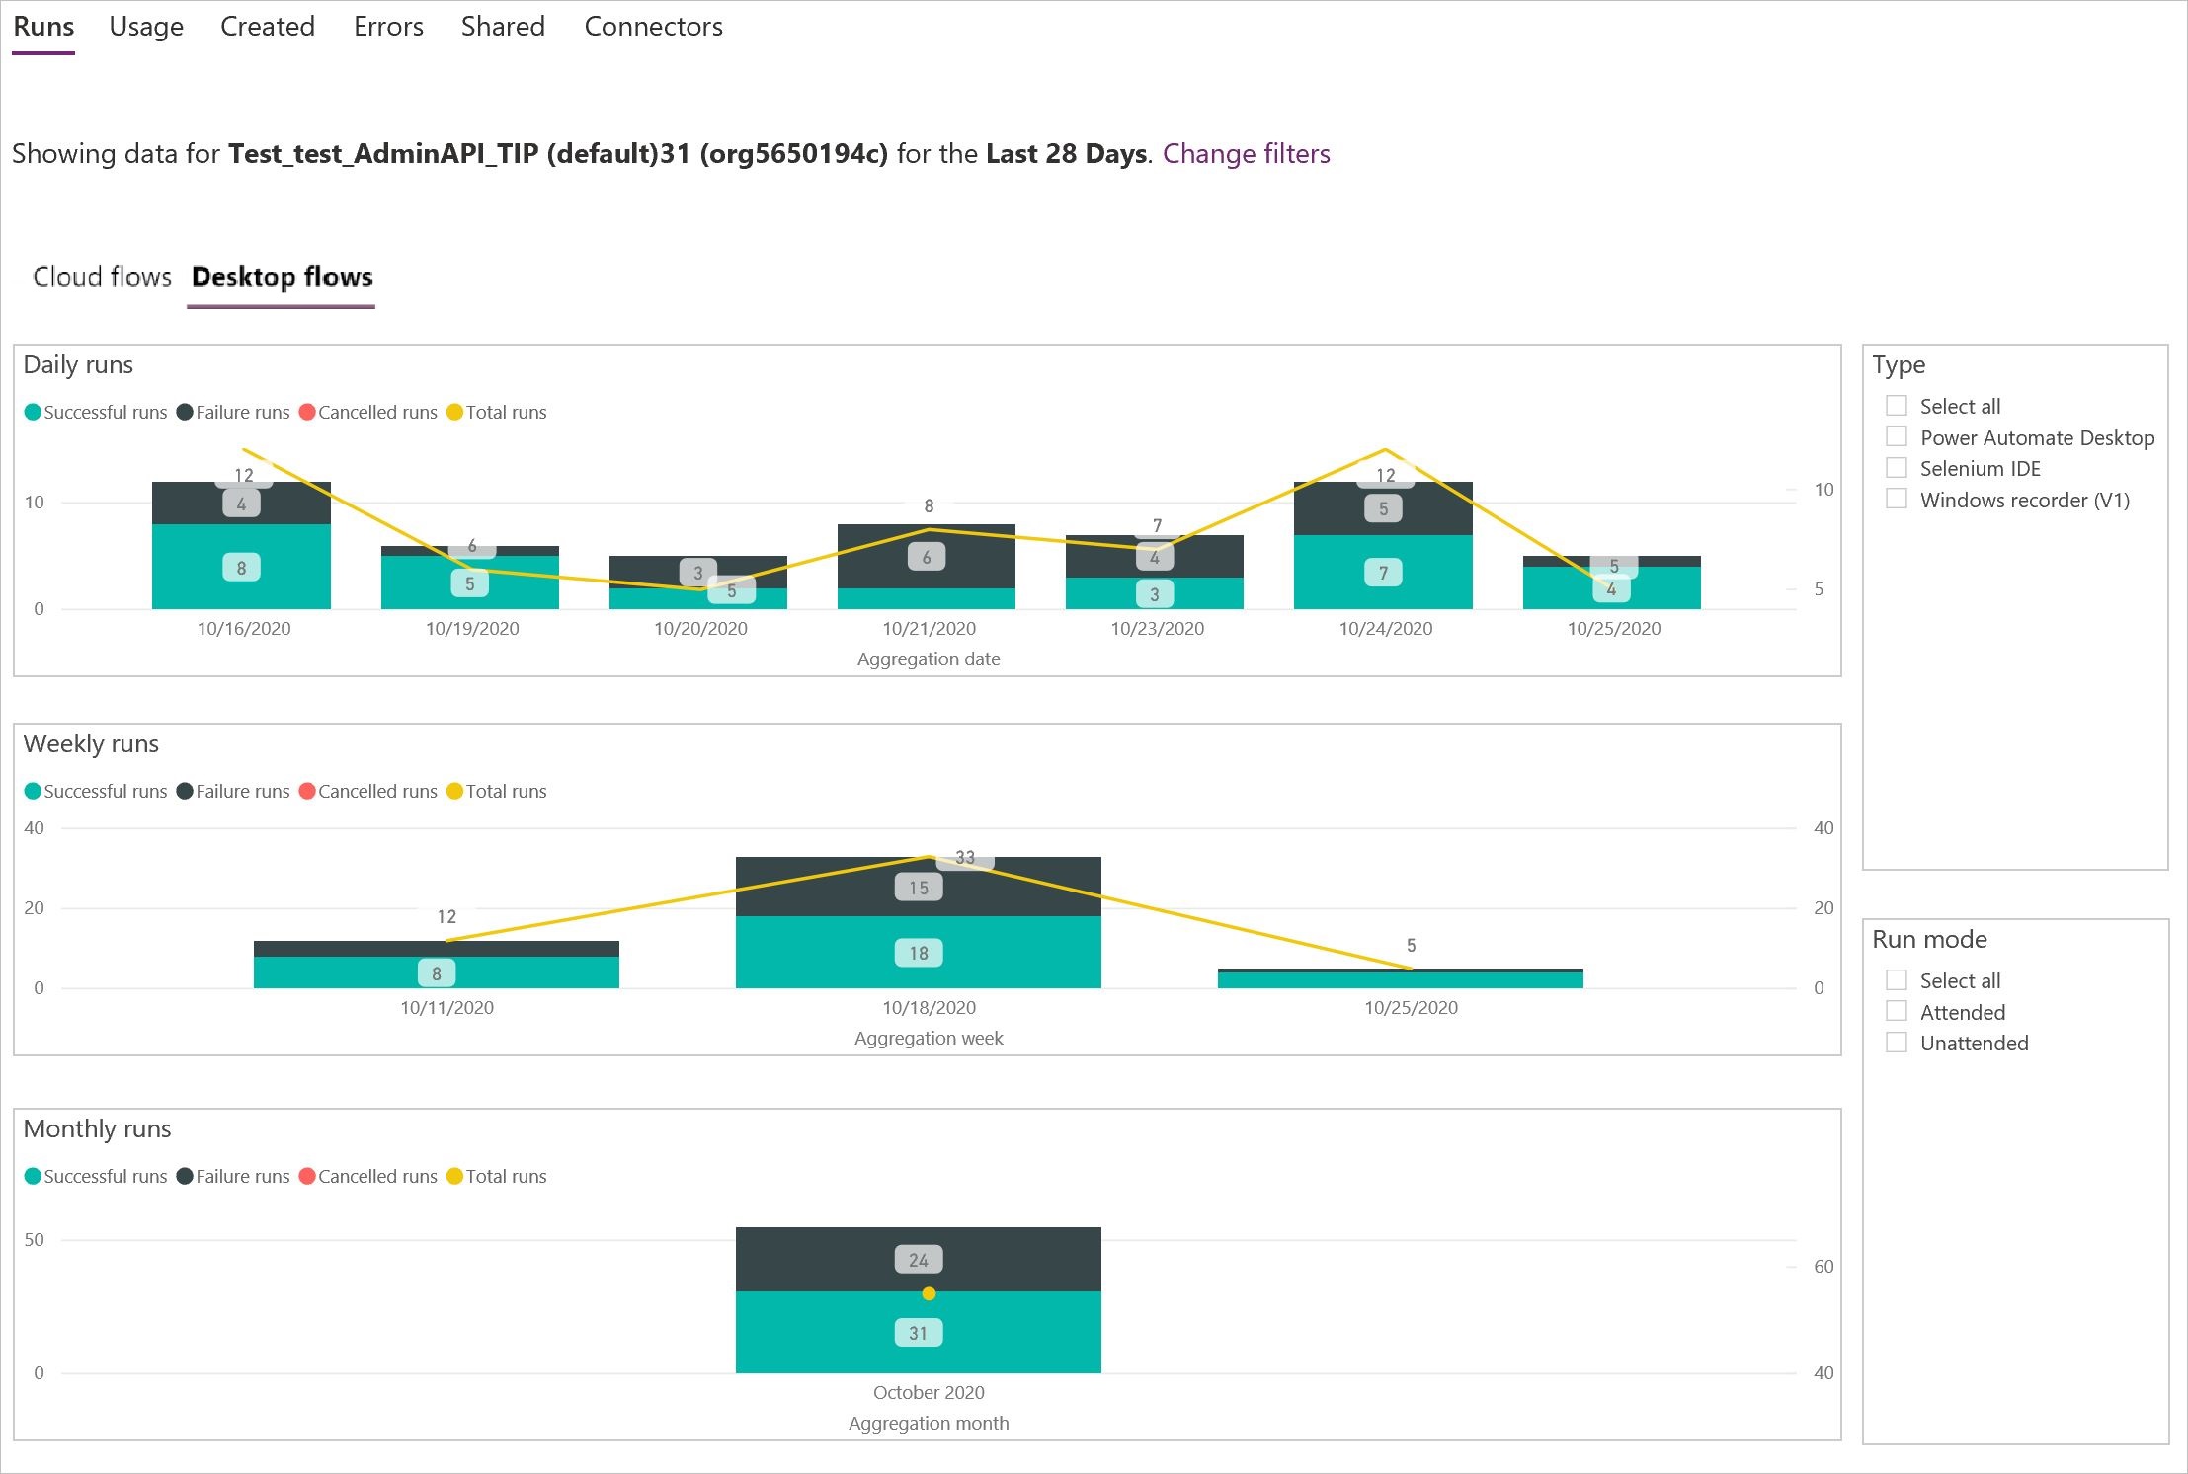Click the Runs tab
Image resolution: width=2188 pixels, height=1474 pixels.
(42, 27)
